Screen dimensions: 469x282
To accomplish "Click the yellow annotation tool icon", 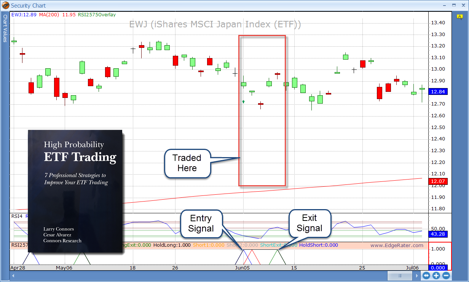I will coord(459,16).
